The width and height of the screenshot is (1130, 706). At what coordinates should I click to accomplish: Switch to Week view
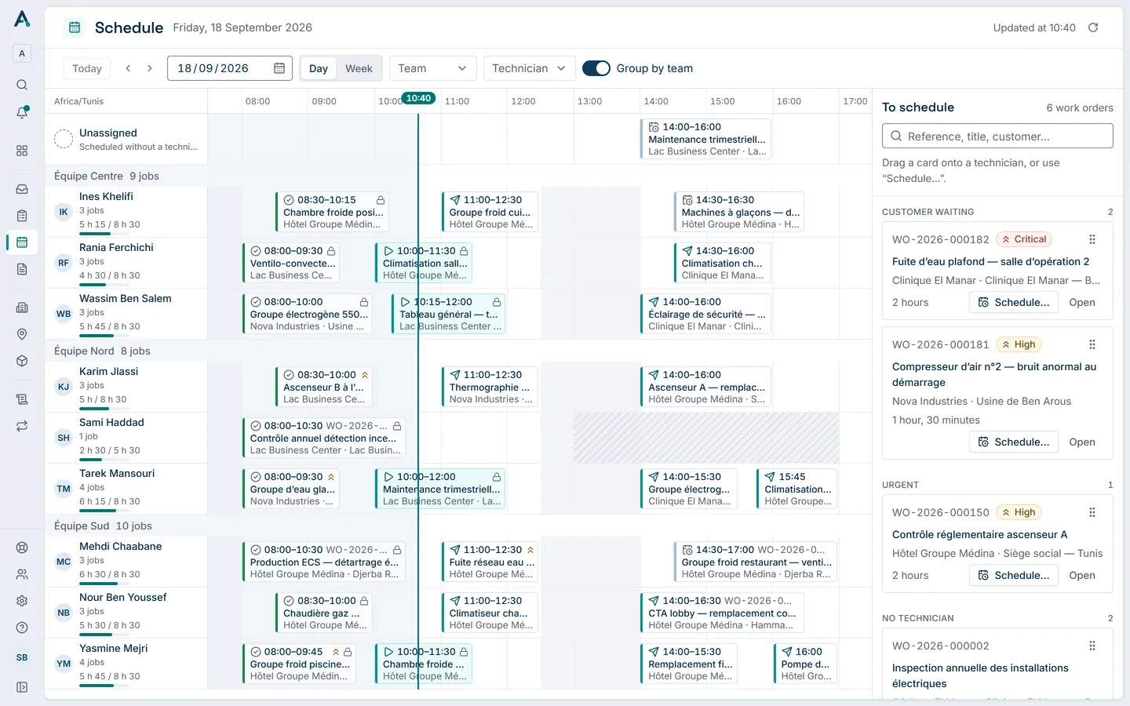click(x=359, y=68)
